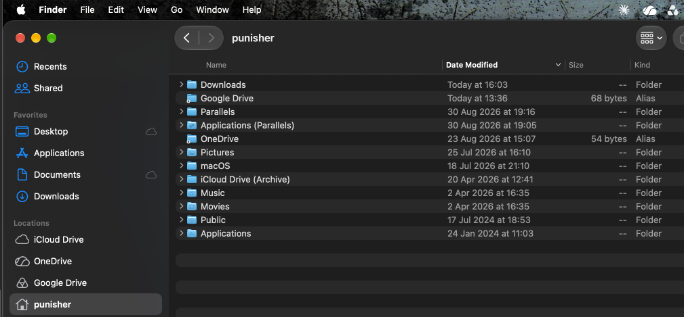Image resolution: width=684 pixels, height=317 pixels.
Task: Expand the iCloud Drive (Archive) folder row
Action: 182,180
